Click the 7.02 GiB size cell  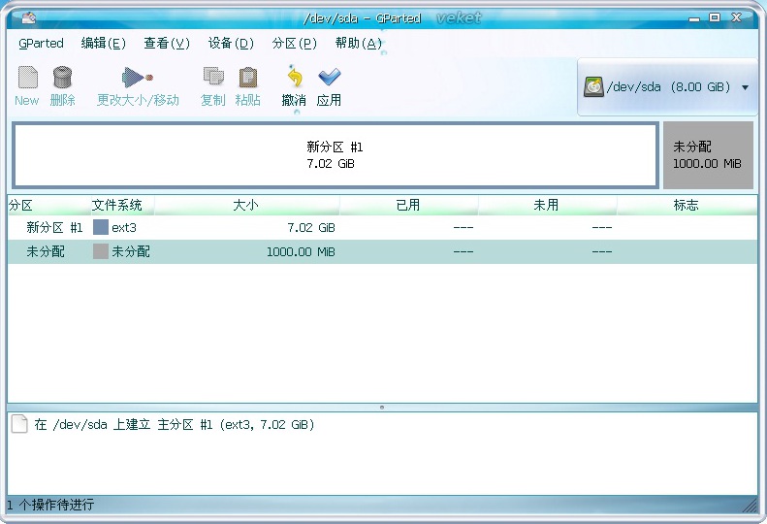pyautogui.click(x=311, y=228)
